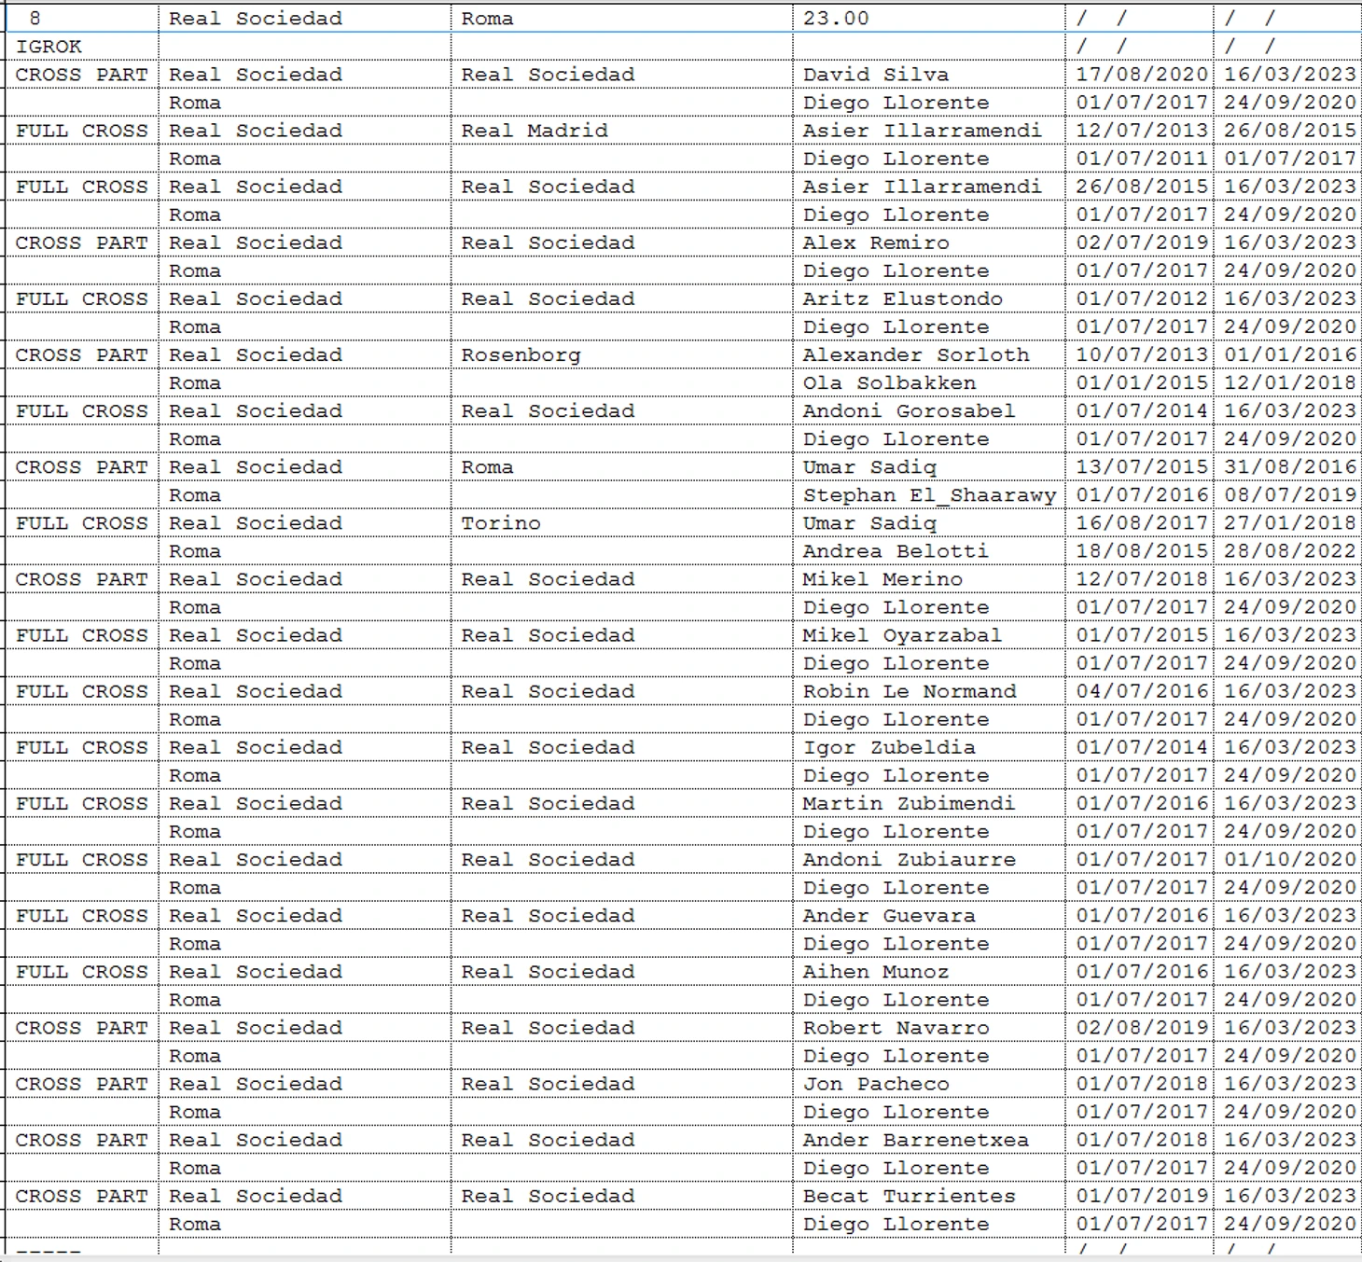Image resolution: width=1362 pixels, height=1262 pixels.
Task: Click player 'Andrea Belotti'
Action: (x=896, y=550)
